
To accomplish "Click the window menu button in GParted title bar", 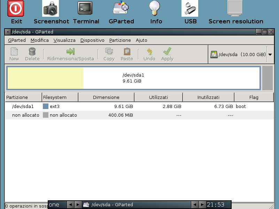I will pyautogui.click(x=8, y=32).
